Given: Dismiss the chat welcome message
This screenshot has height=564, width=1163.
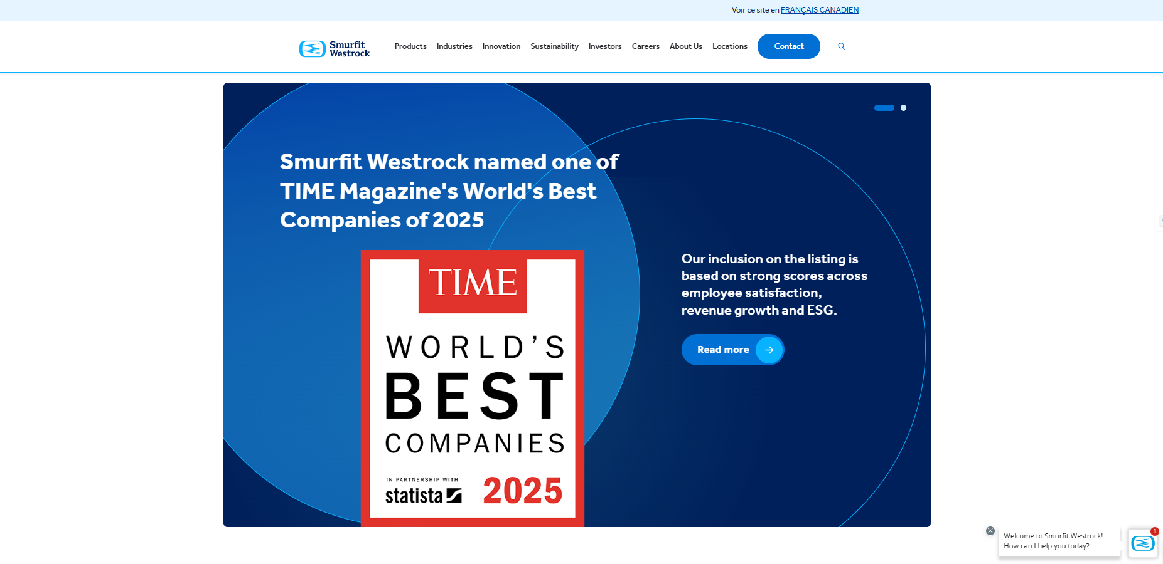Looking at the screenshot, I should [x=990, y=531].
